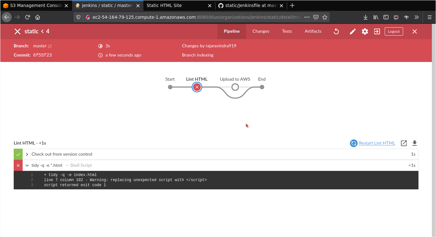
Task: Click the static pipeline name
Action: pyautogui.click(x=32, y=31)
